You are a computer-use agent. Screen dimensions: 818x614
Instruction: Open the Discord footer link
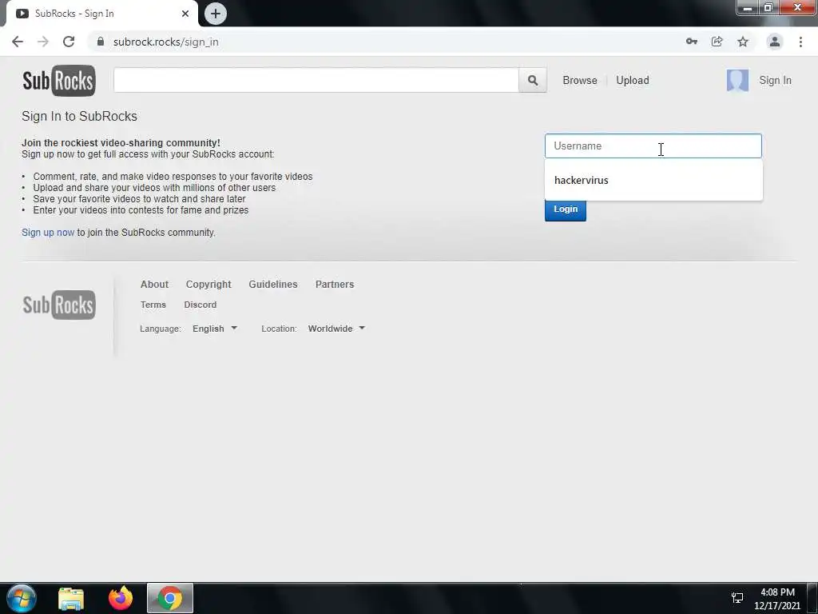[x=200, y=305]
